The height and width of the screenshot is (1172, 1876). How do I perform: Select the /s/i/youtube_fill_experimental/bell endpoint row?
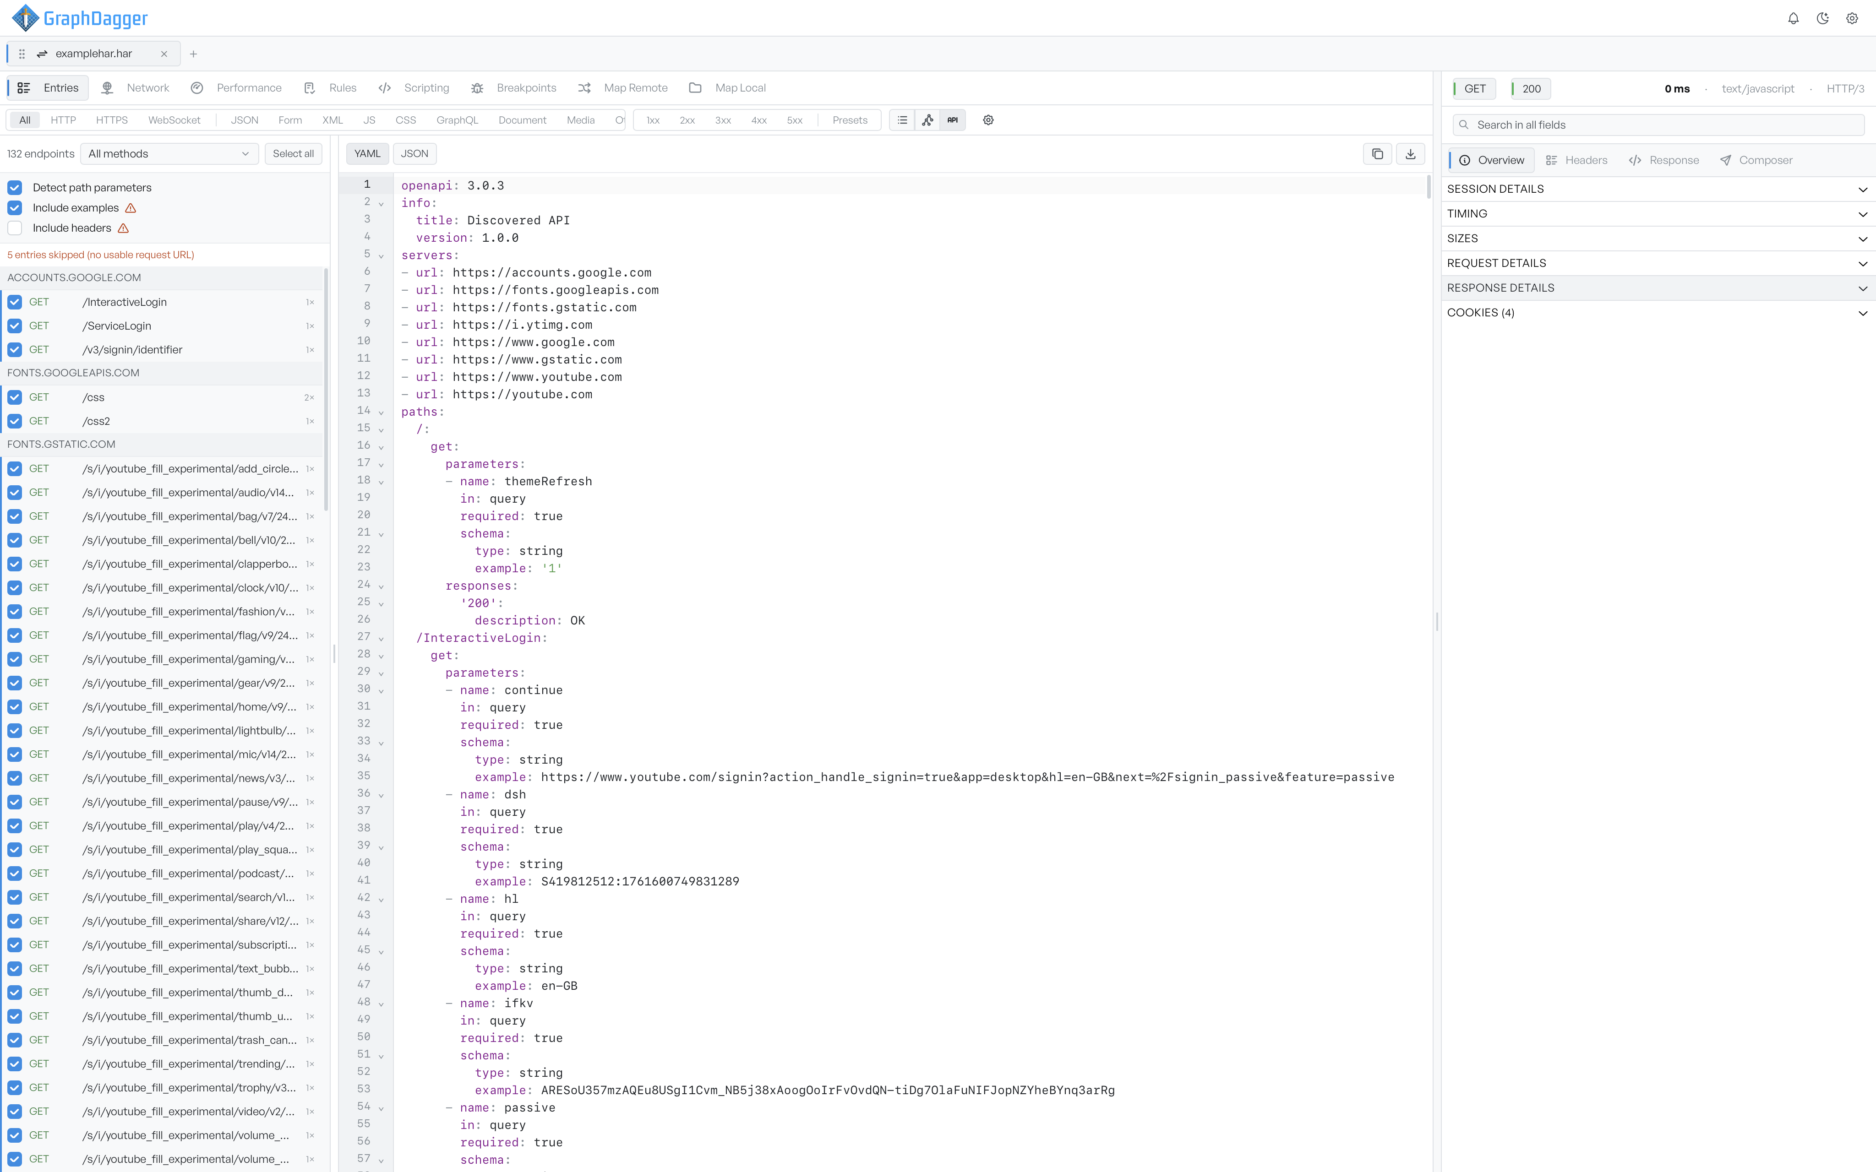[x=163, y=540]
